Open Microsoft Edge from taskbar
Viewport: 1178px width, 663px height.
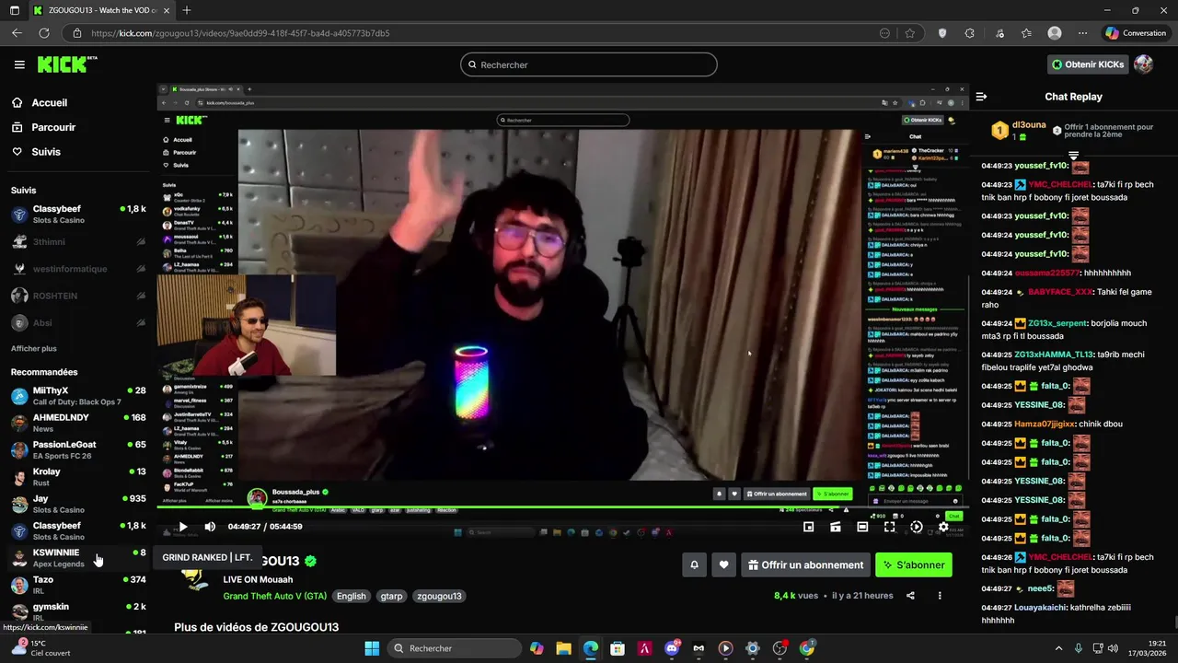(x=591, y=648)
